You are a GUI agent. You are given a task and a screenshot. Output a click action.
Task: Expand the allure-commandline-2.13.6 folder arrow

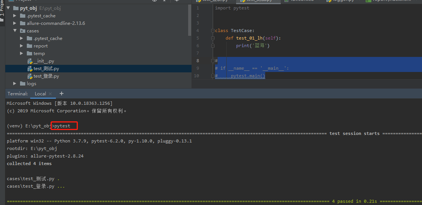click(x=15, y=23)
